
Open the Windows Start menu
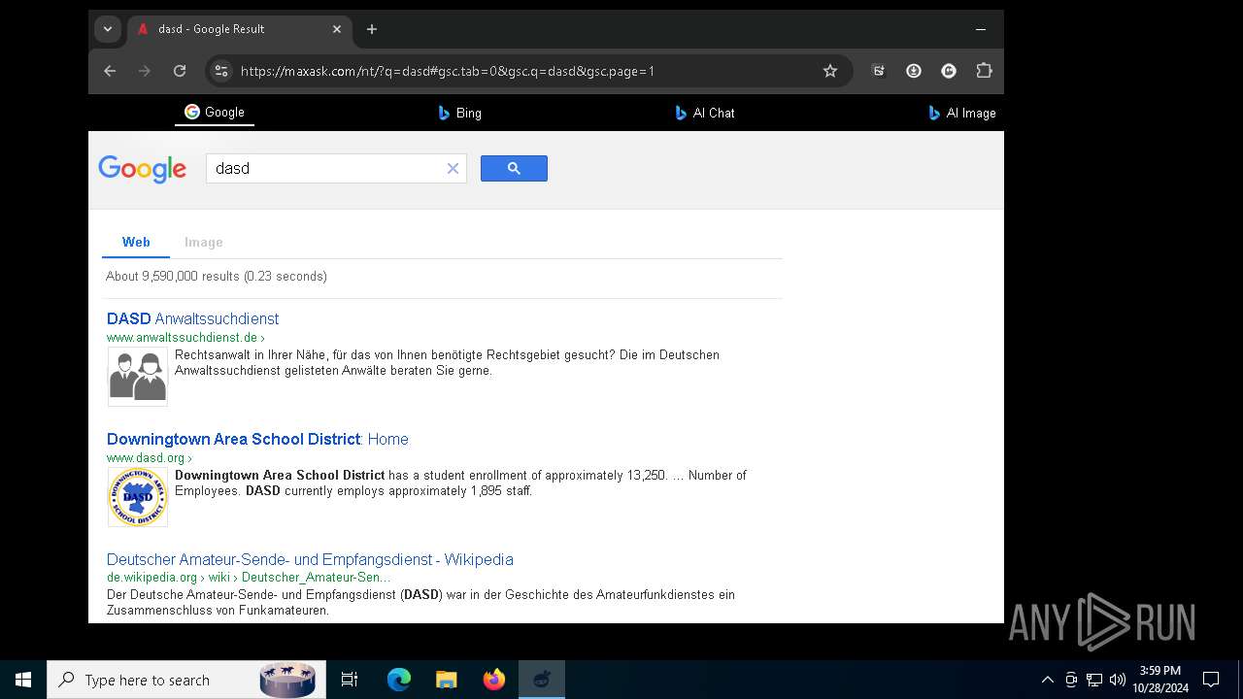pyautogui.click(x=23, y=680)
